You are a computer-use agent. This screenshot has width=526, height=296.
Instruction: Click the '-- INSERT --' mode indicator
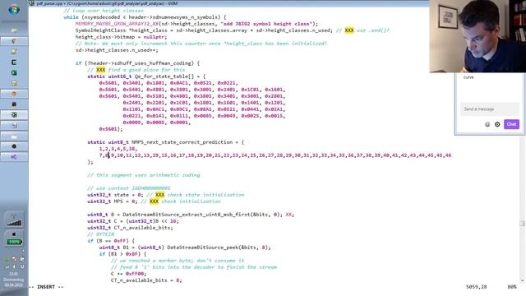(46, 287)
